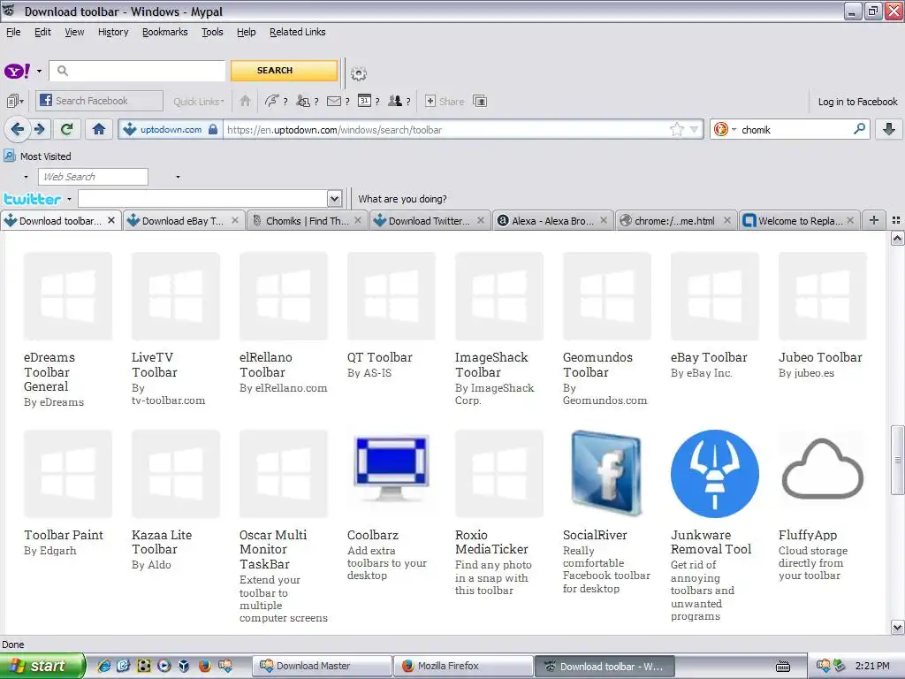Open the History menu

113,32
